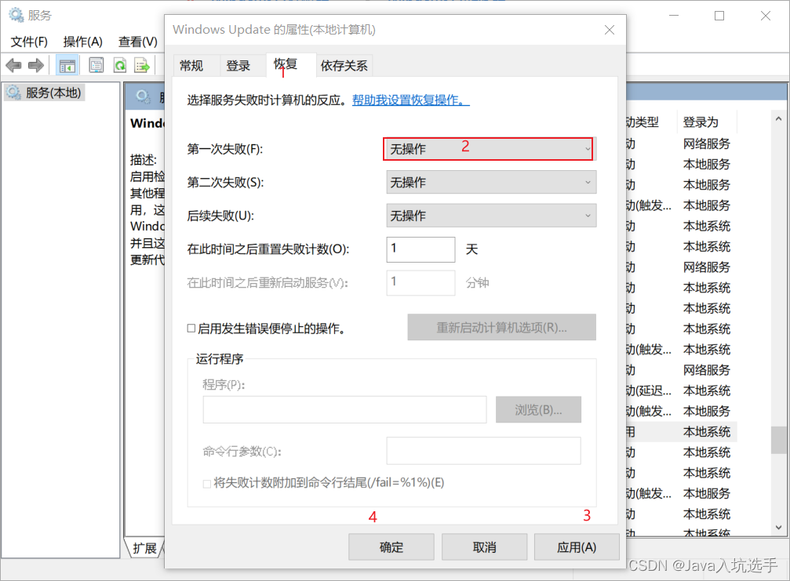Image resolution: width=790 pixels, height=581 pixels.
Task: Click the reset fail count days field
Action: (x=420, y=249)
